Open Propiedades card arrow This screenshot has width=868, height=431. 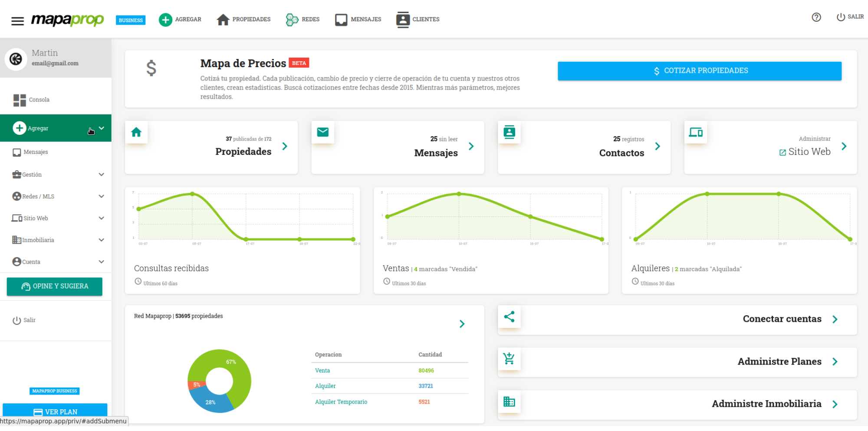coord(285,146)
